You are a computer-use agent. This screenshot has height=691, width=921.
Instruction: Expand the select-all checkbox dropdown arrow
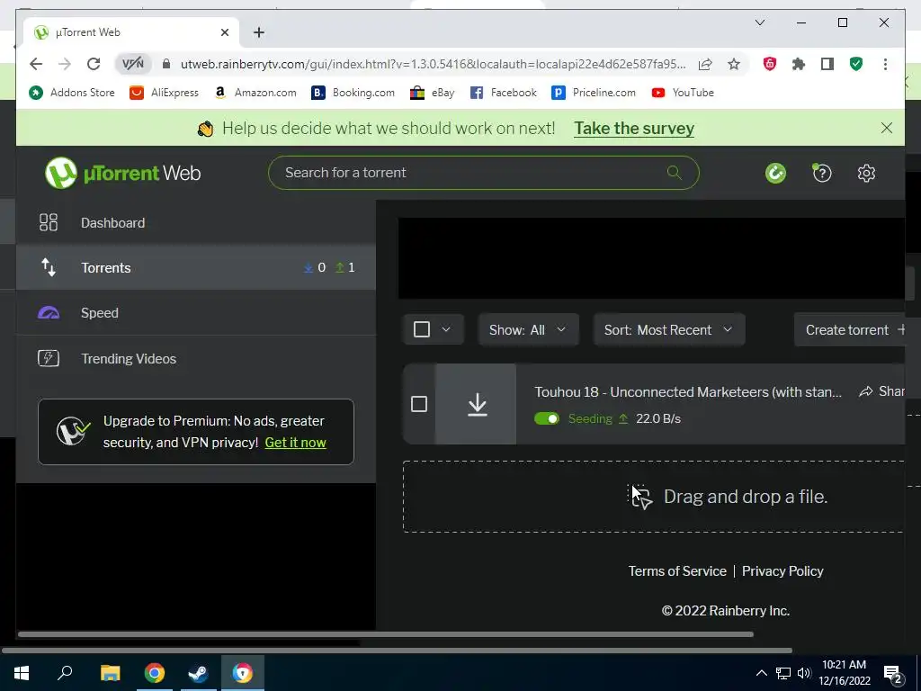pyautogui.click(x=446, y=329)
